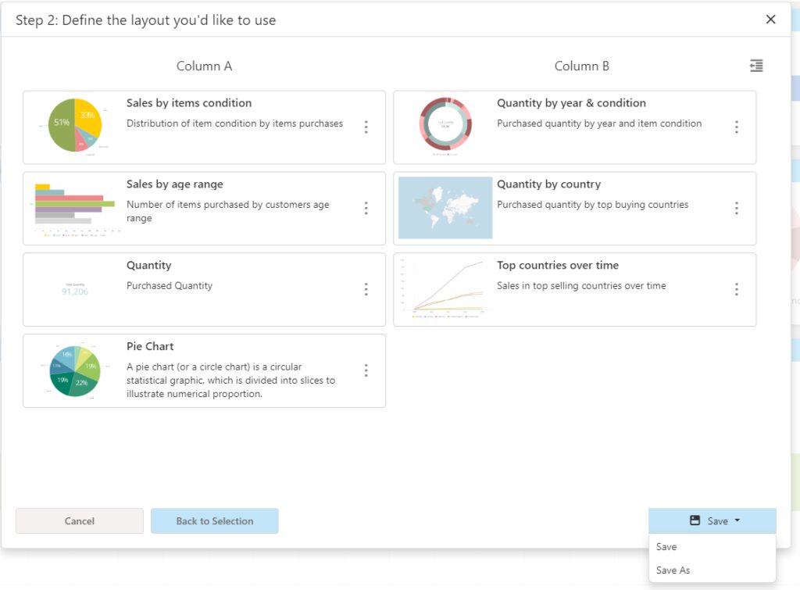The width and height of the screenshot is (800, 590).
Task: Open options menu for Top countries over time
Action: click(x=737, y=288)
